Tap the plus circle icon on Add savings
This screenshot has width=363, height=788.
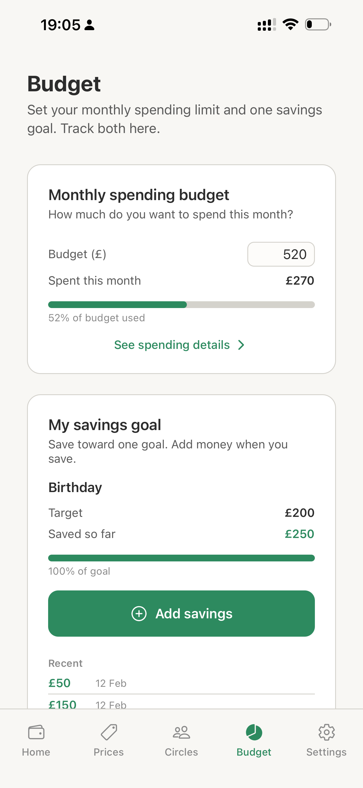tap(139, 613)
